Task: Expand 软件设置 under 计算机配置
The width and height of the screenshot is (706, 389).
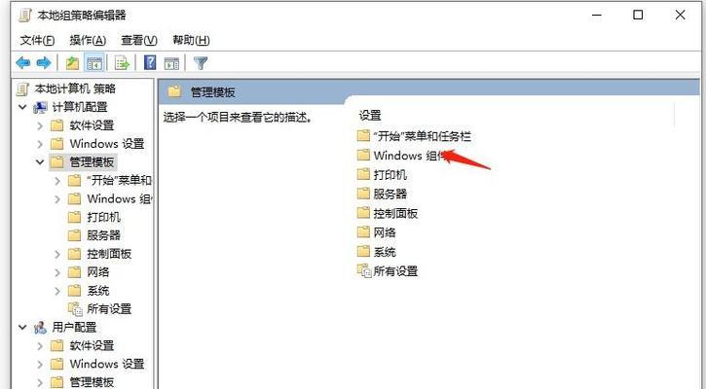Action: tap(40, 125)
